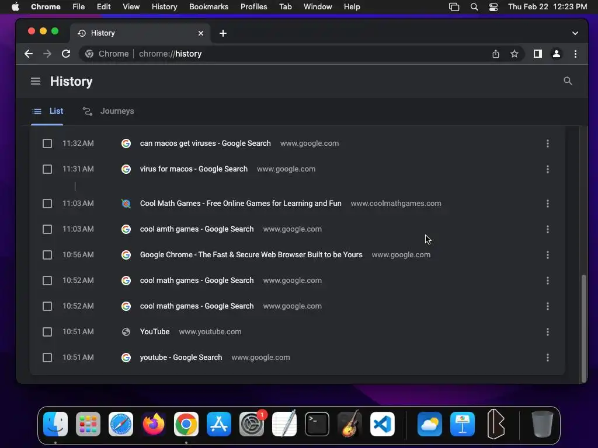This screenshot has width=598, height=448.
Task: Open the App Store from the Dock
Action: pos(219,424)
